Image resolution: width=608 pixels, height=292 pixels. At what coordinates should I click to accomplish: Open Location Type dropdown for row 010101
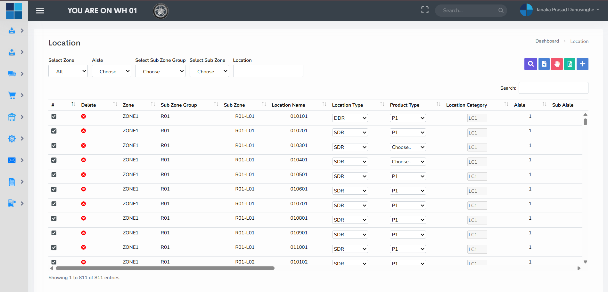(x=350, y=118)
